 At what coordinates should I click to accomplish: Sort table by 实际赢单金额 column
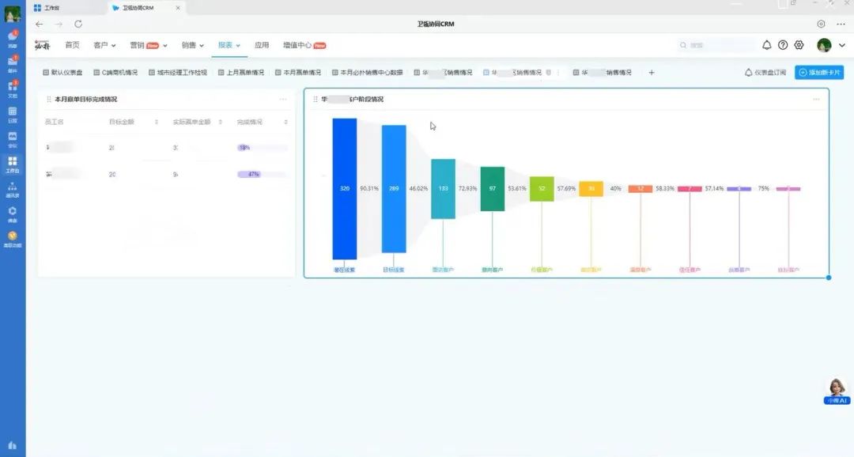point(221,123)
